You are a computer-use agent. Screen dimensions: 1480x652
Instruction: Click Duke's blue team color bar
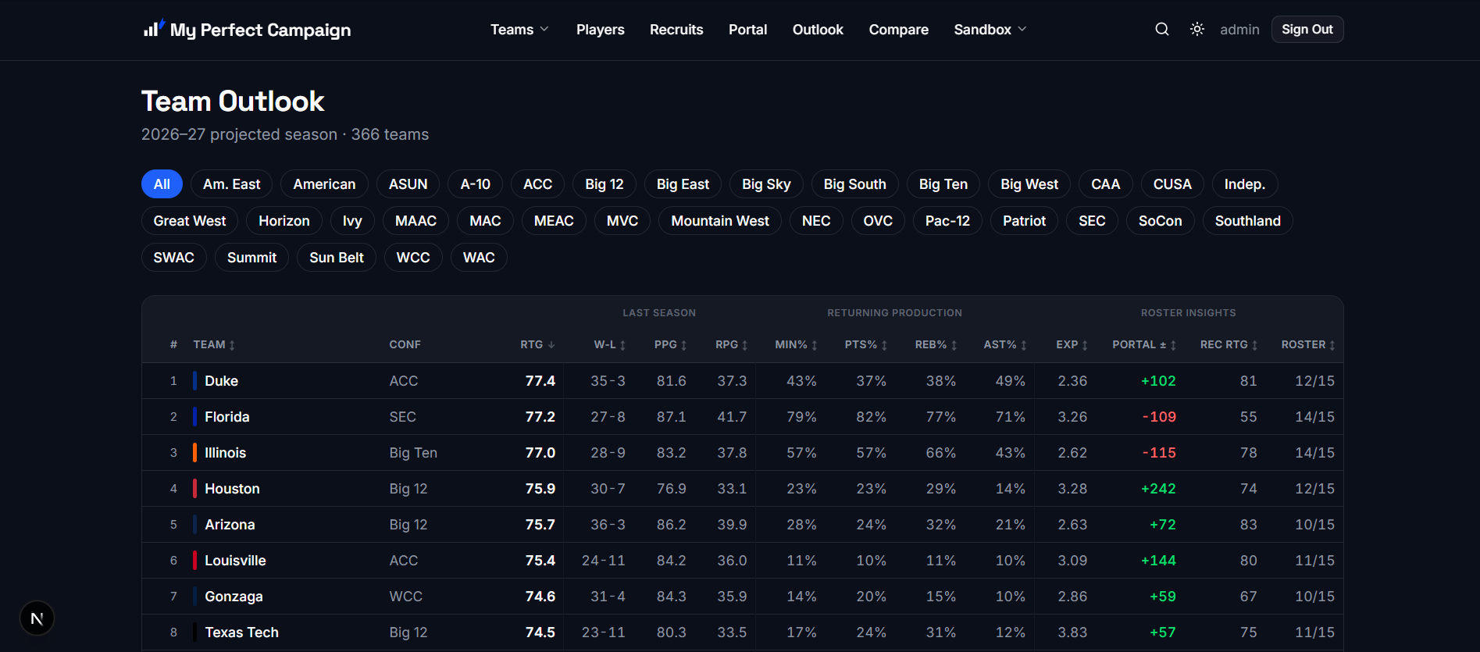tap(194, 381)
